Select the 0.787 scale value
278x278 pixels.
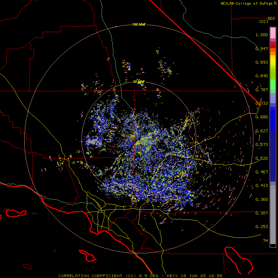click(x=262, y=90)
